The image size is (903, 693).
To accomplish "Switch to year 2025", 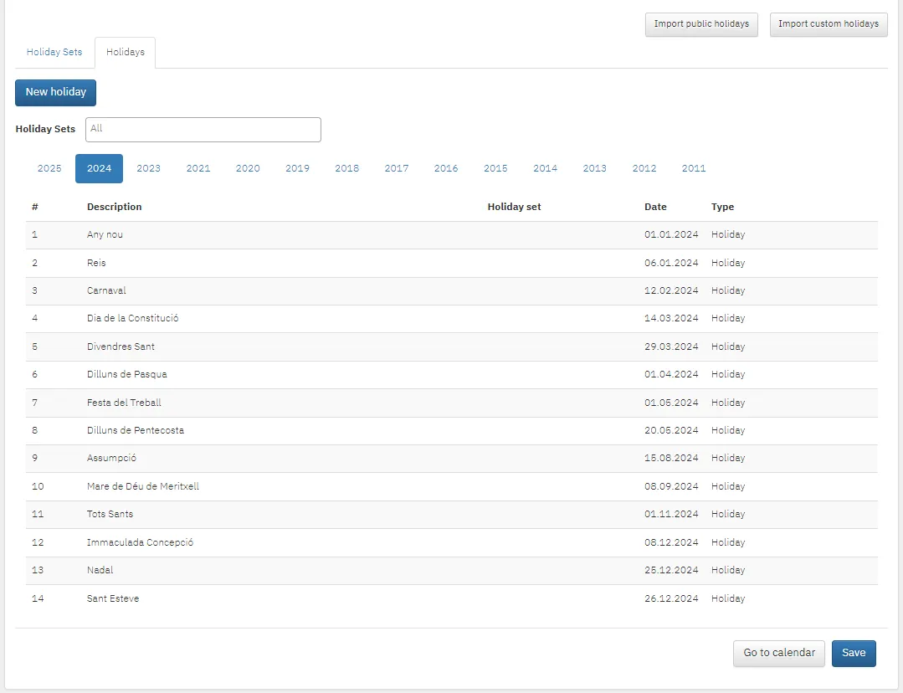I will [49, 168].
